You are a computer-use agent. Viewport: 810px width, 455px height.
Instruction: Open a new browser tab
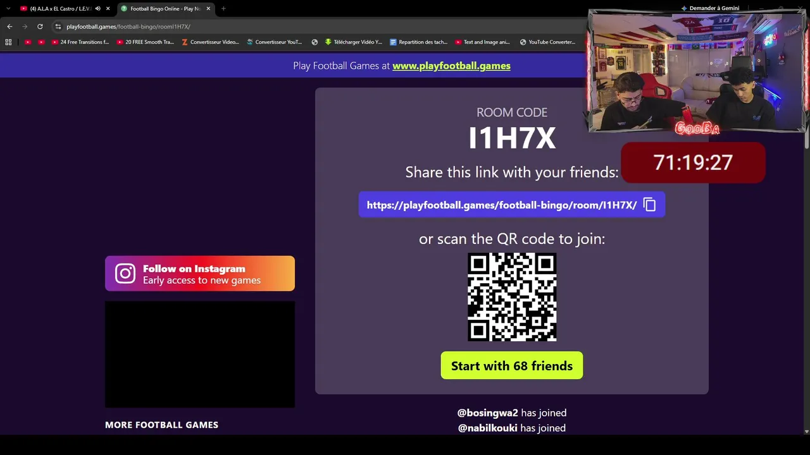[x=223, y=9]
